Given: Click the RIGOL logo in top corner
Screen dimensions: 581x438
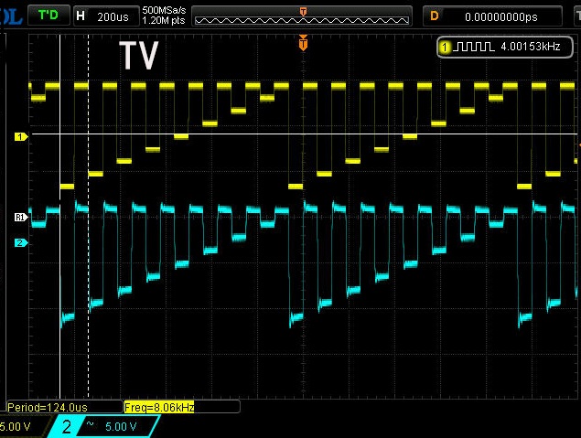Looking at the screenshot, I should (11, 16).
